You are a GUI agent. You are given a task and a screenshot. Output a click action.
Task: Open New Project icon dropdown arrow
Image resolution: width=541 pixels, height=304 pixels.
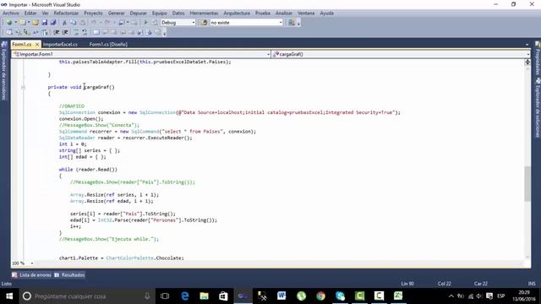15,23
